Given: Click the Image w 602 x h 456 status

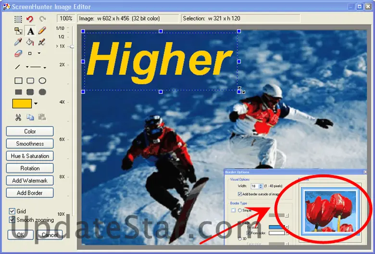Looking at the screenshot, I should (128, 18).
